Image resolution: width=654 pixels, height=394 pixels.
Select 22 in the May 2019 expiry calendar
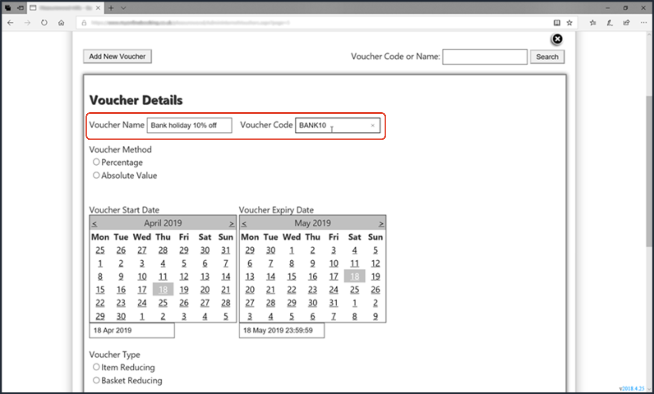(x=292, y=290)
